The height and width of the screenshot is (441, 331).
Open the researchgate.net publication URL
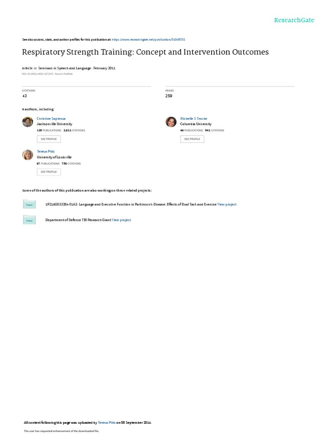tap(148, 40)
